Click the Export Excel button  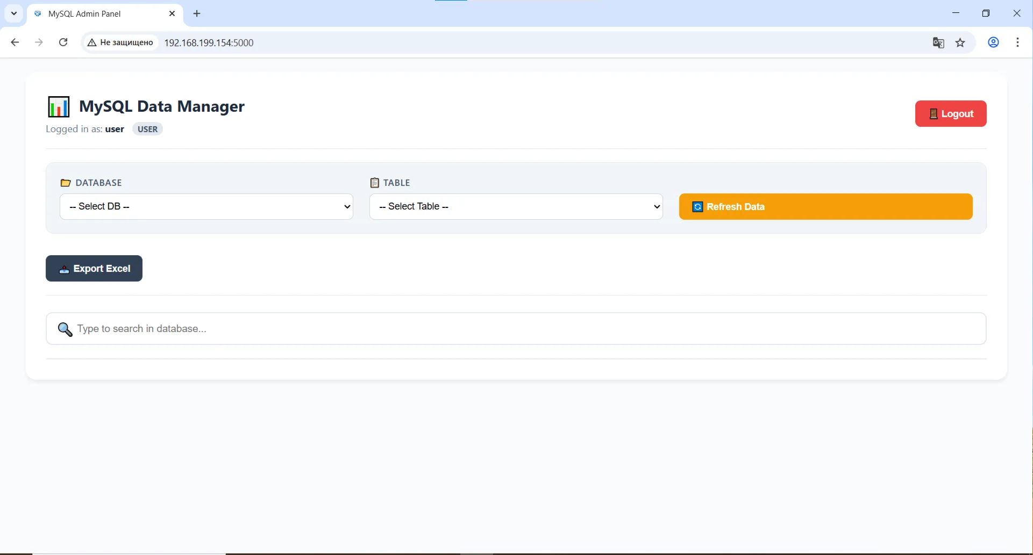(x=94, y=268)
